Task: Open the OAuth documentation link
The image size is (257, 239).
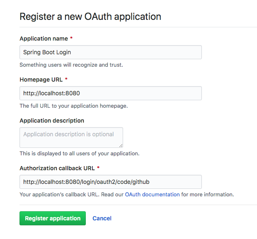Action: tap(152, 194)
